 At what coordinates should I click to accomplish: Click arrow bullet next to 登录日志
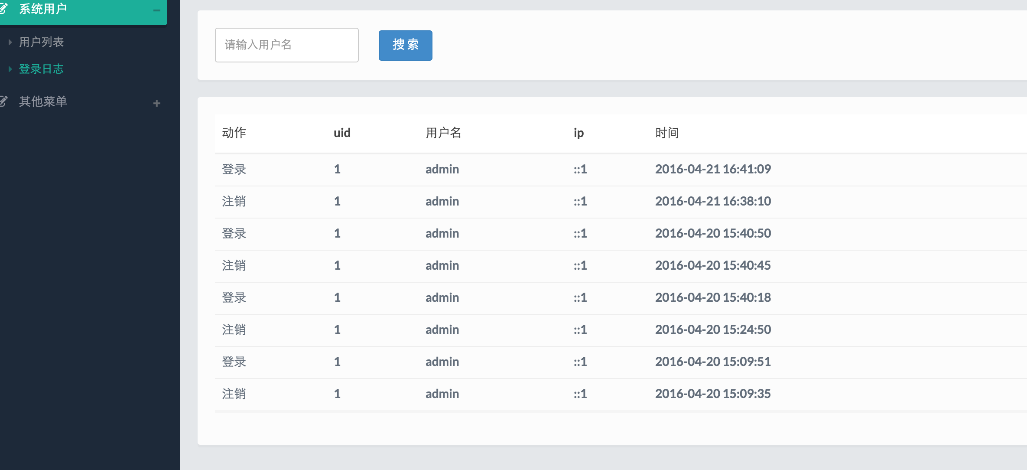pyautogui.click(x=10, y=69)
